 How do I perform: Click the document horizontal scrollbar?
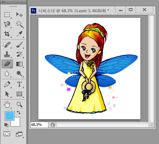102,125
